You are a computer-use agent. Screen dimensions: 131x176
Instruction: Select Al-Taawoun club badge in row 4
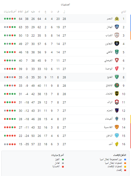[117, 44]
